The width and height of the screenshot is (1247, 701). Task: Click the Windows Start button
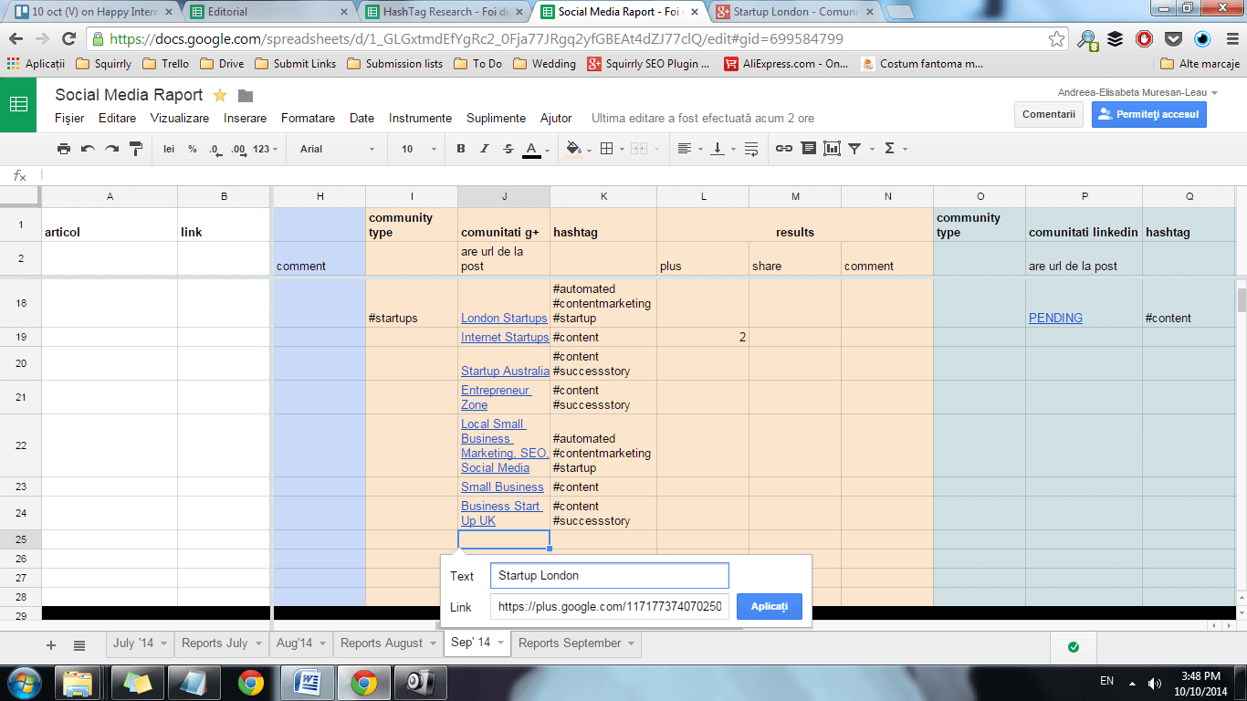coord(24,682)
